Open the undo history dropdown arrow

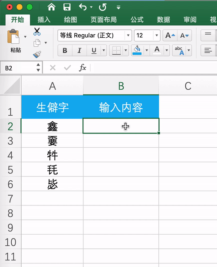[x=91, y=7]
